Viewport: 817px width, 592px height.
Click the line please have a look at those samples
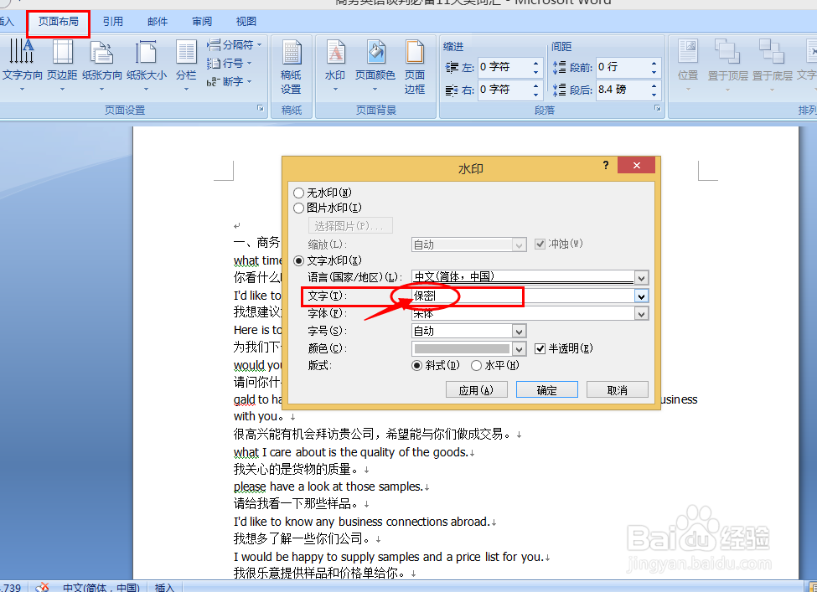tap(328, 486)
